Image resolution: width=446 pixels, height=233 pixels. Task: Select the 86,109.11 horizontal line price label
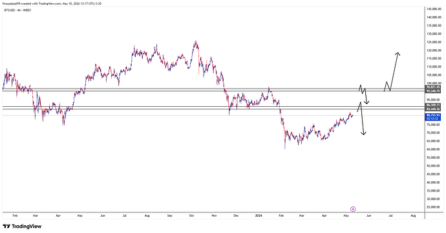[433, 105]
